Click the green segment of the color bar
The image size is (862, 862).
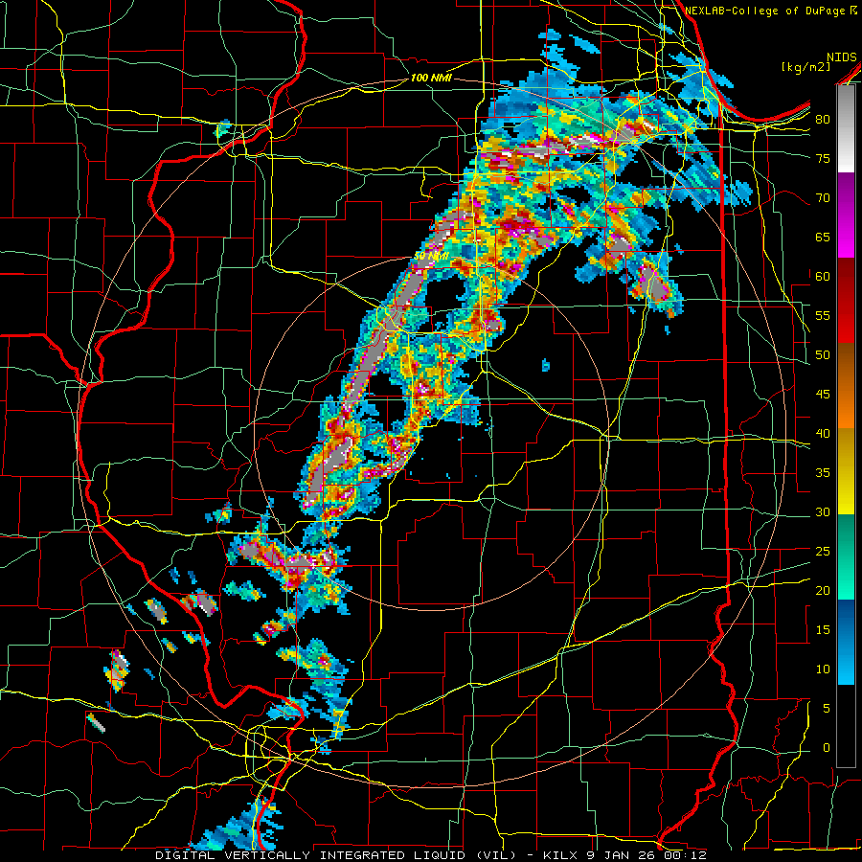point(846,556)
